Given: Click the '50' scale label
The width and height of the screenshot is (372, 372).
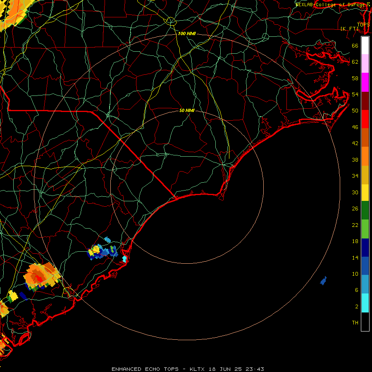Looking at the screenshot, I should click(x=355, y=111).
